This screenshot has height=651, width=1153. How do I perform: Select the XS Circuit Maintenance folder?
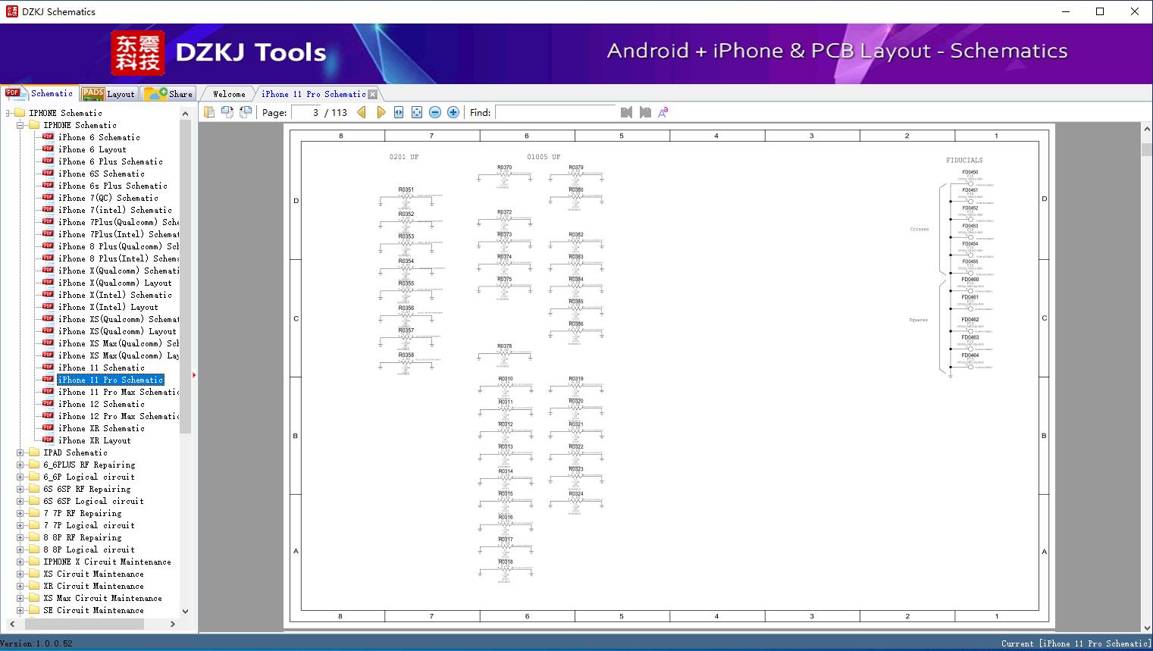coord(94,574)
